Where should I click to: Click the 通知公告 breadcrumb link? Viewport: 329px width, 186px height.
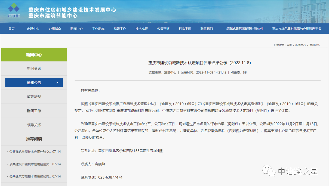pyautogui.click(x=315, y=45)
